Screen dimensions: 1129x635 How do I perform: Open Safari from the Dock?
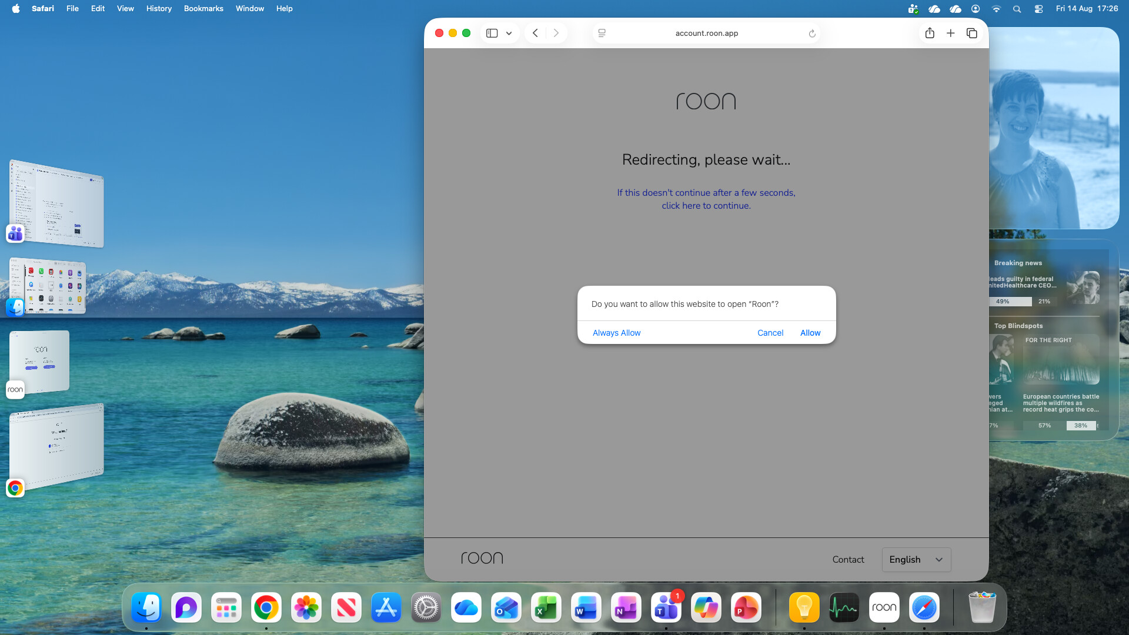(x=924, y=607)
